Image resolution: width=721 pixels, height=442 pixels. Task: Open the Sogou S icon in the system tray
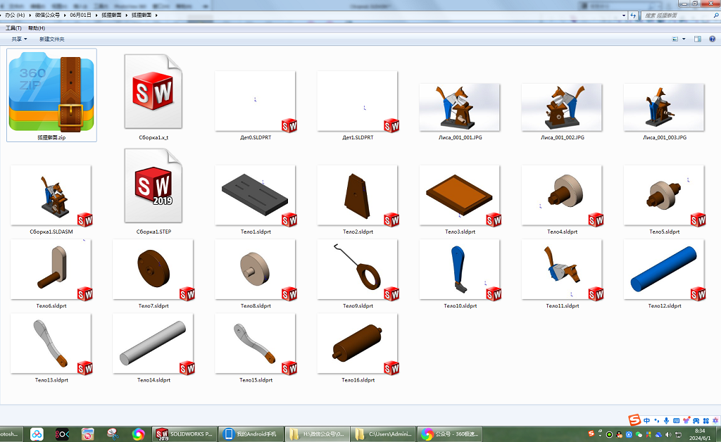pos(591,434)
